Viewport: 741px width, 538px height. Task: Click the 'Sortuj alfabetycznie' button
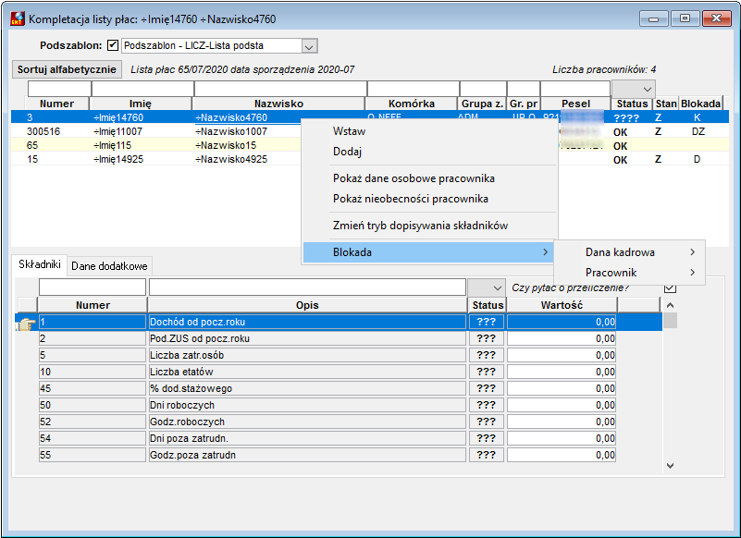67,69
